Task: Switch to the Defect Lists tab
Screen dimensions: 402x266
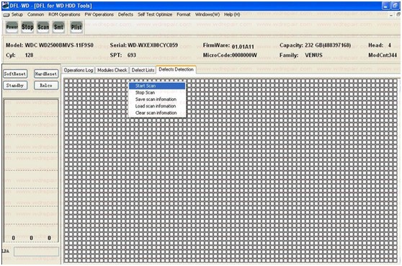Action: [x=143, y=70]
